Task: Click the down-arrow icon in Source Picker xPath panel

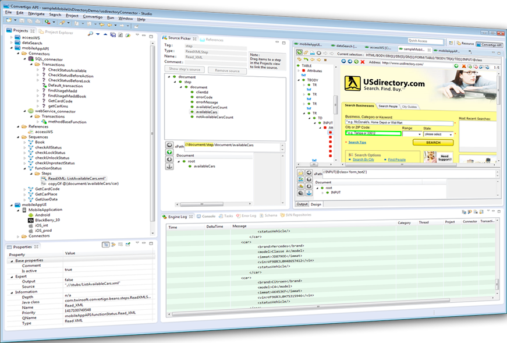Action: [169, 161]
